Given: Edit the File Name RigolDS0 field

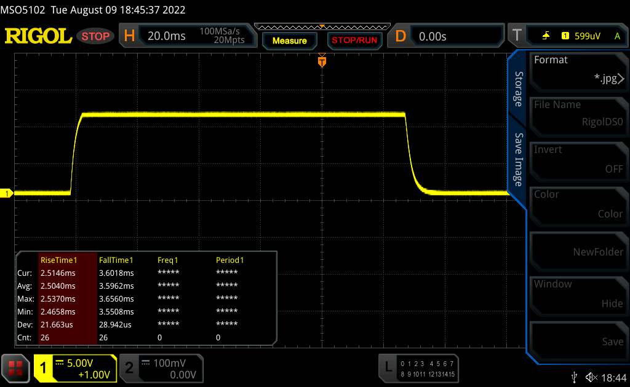Looking at the screenshot, I should coord(578,114).
